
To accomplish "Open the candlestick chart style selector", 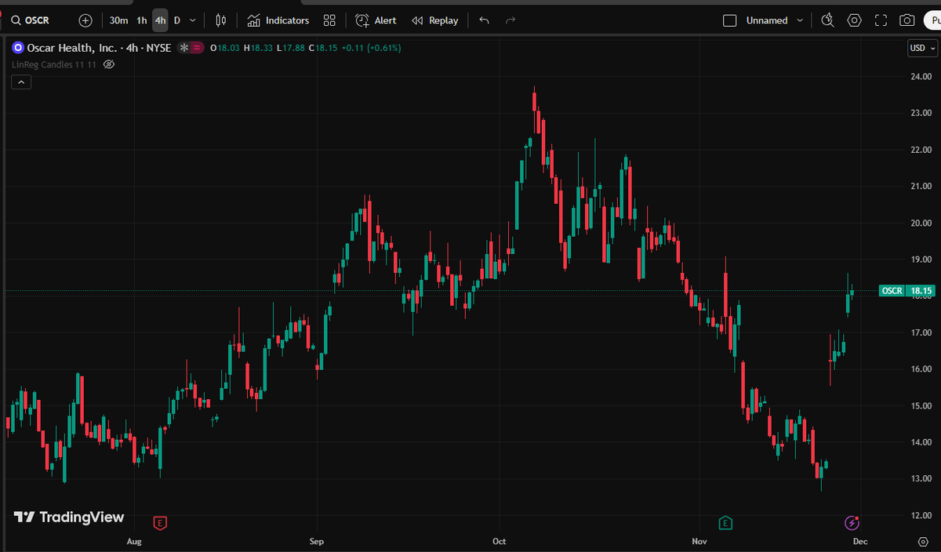I will 221,20.
